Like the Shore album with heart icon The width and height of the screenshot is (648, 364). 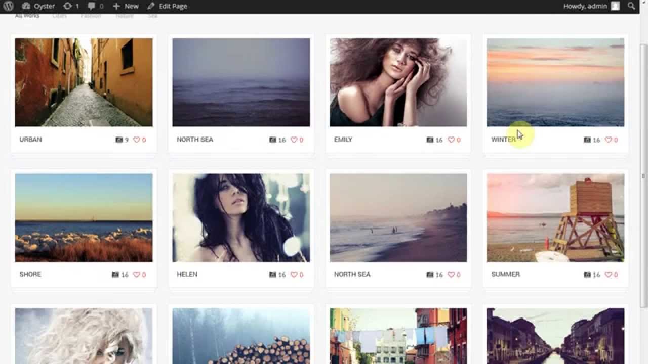[x=136, y=275]
